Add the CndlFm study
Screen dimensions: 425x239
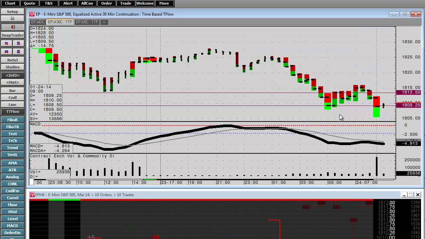click(13, 191)
